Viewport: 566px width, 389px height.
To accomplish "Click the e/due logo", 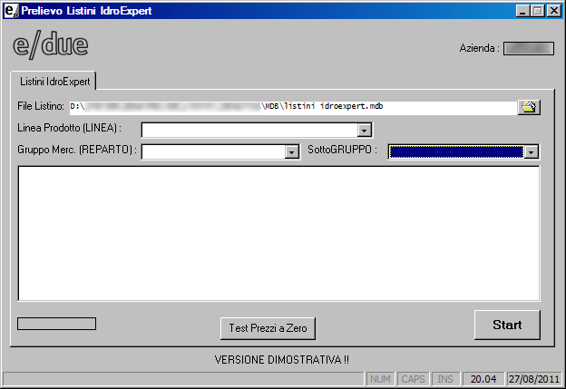I will coord(51,45).
